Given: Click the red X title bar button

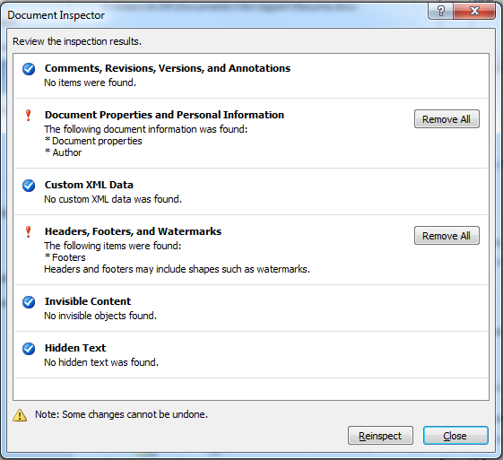Looking at the screenshot, I should click(x=474, y=12).
